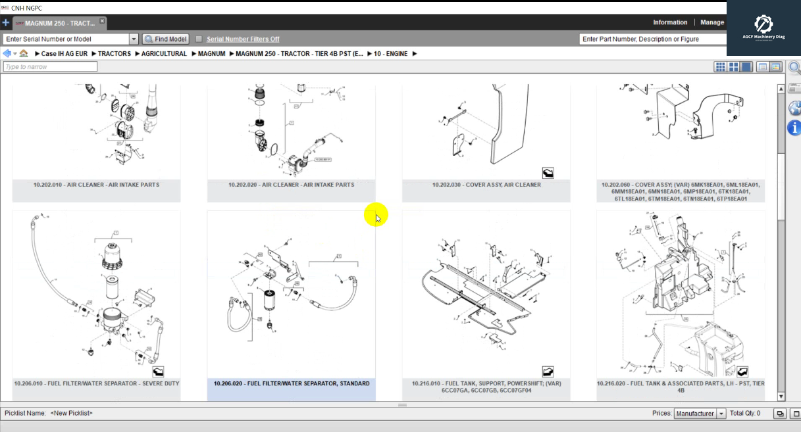Viewport: 801px width, 432px height.
Task: Open a new tab with the plus icon
Action: point(6,22)
